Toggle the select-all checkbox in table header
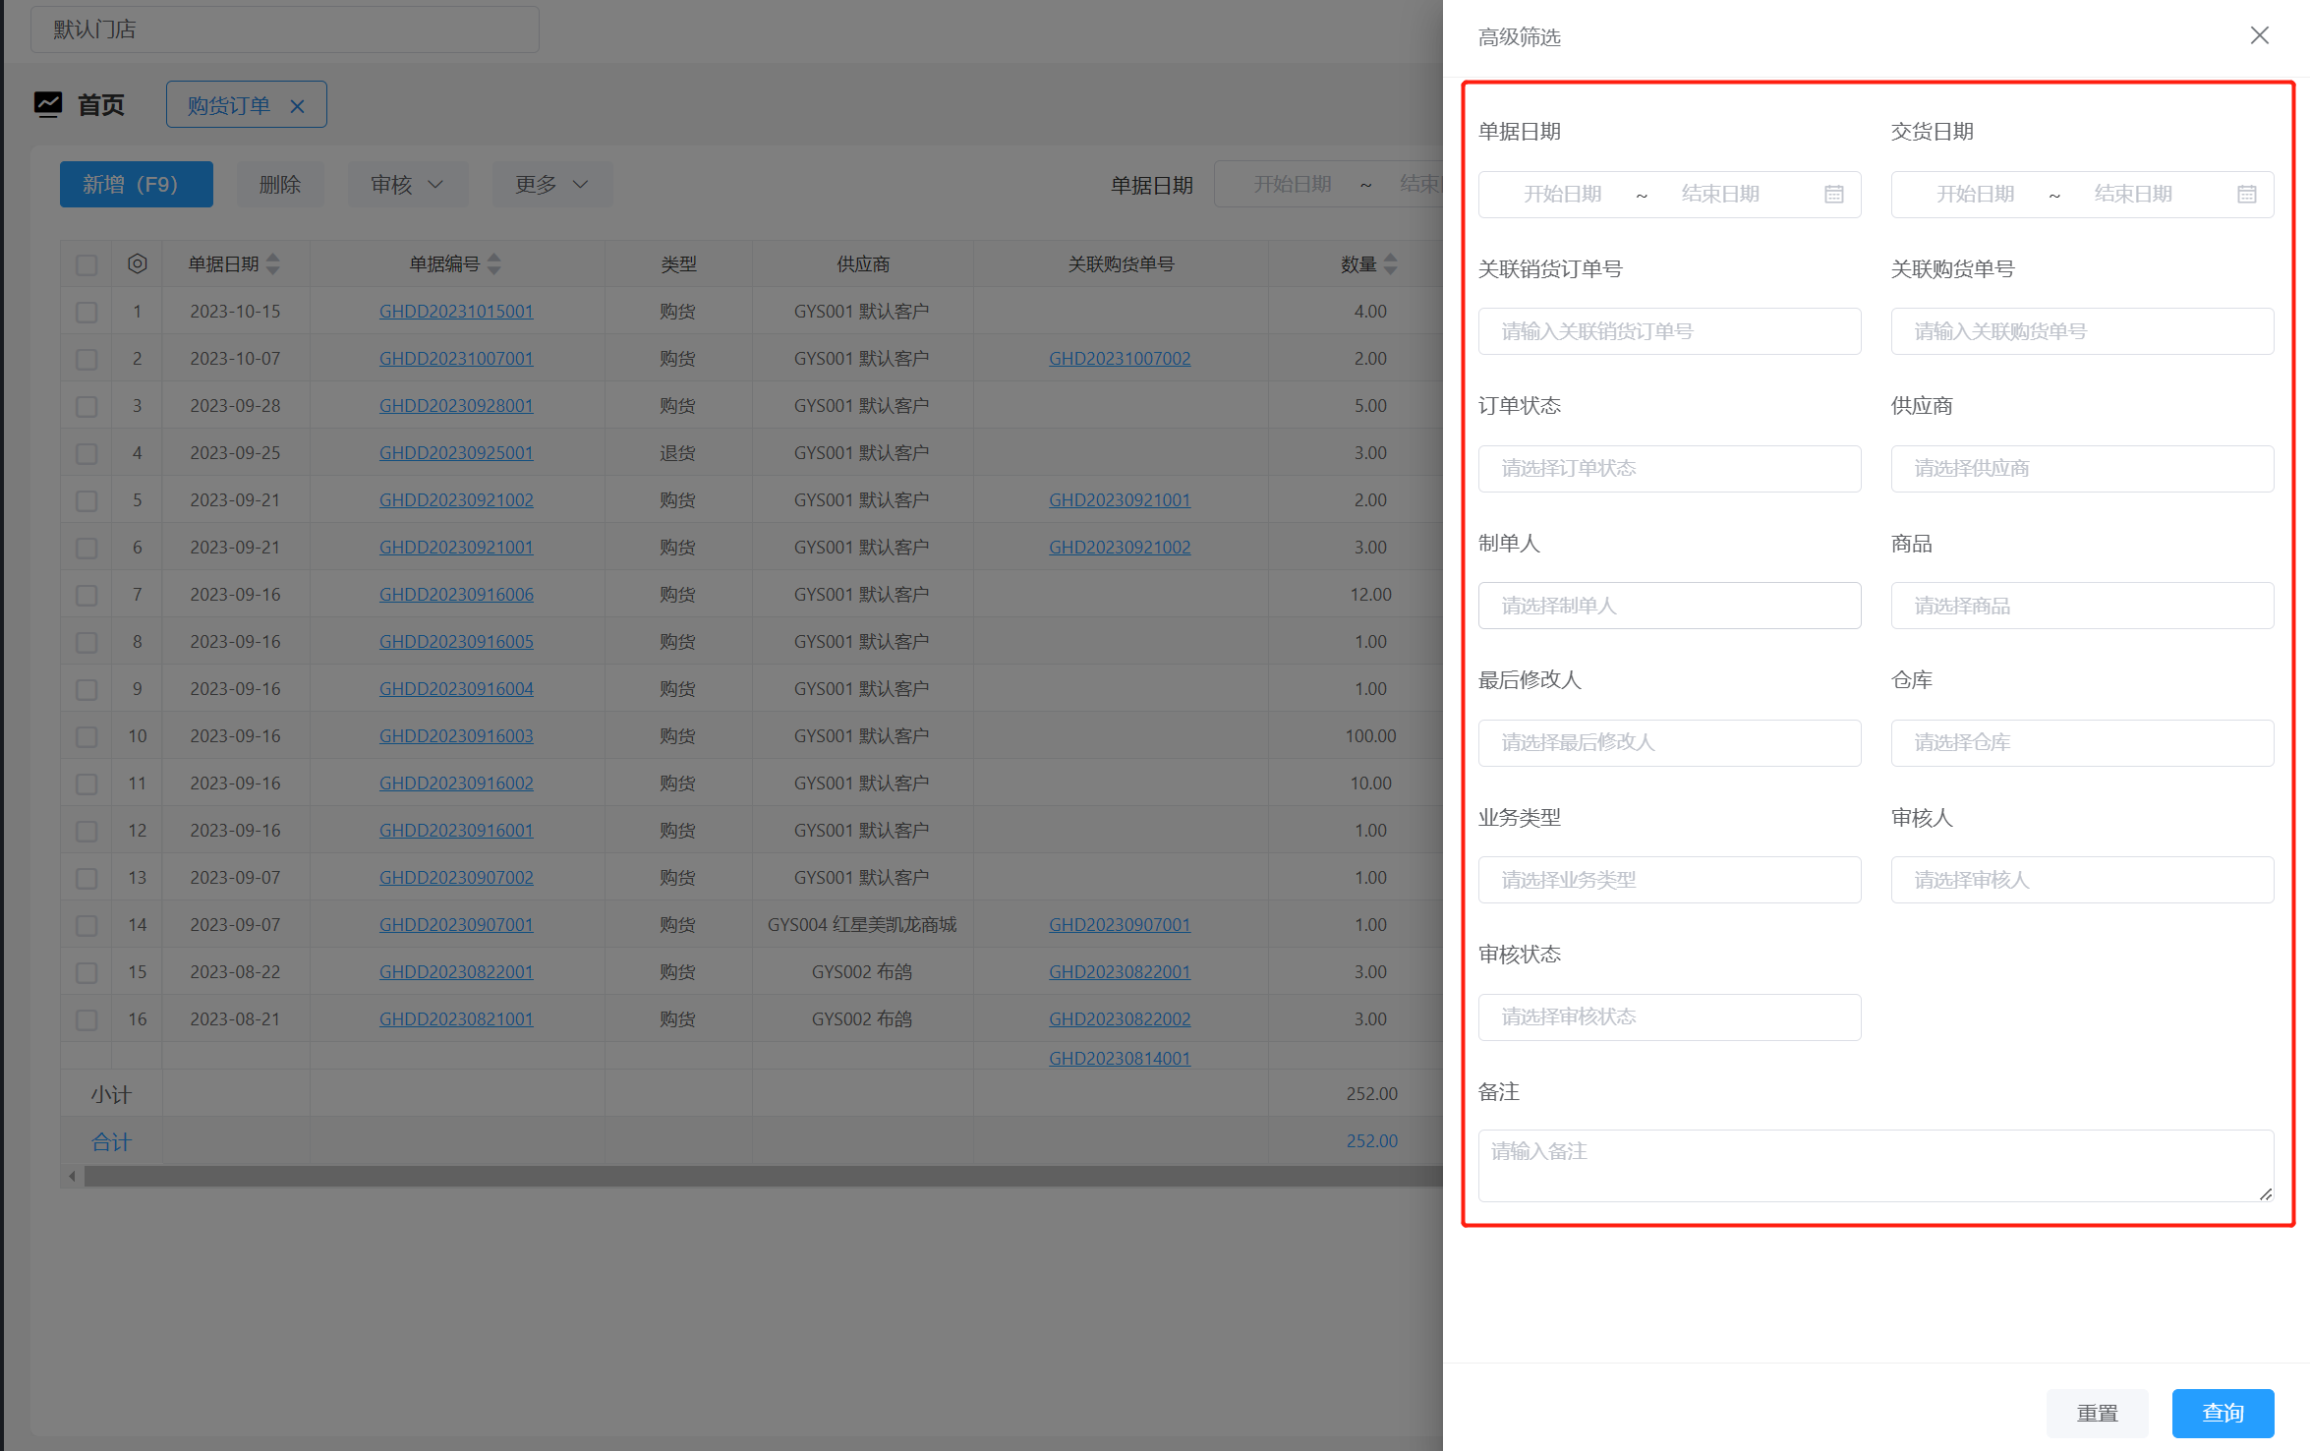Viewport: 2310px width, 1451px height. 87,264
